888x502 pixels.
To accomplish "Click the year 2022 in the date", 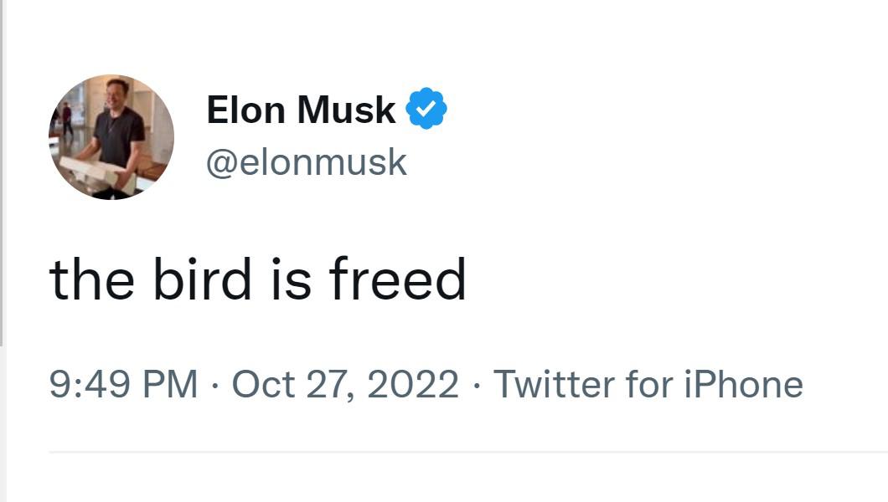I will click(412, 384).
